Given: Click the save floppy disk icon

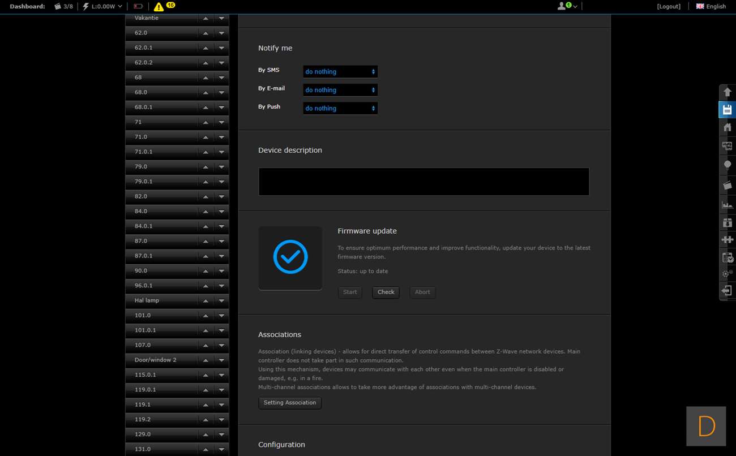Looking at the screenshot, I should pyautogui.click(x=728, y=109).
